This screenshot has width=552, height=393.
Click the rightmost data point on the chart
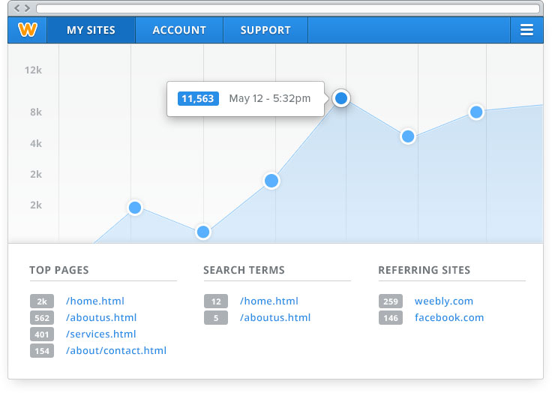[x=476, y=112]
